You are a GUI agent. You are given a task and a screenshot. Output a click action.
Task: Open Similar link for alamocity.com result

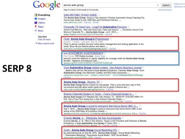pos(96,22)
